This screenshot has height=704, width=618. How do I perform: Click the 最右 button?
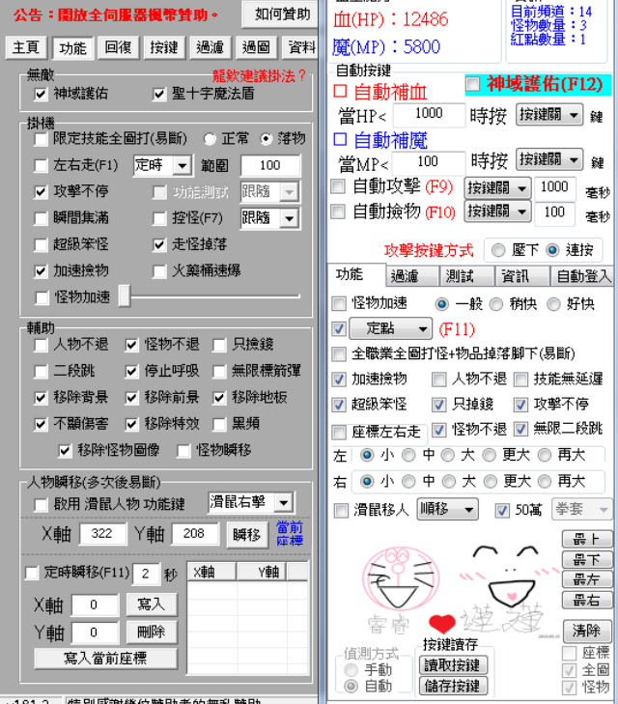point(587,600)
